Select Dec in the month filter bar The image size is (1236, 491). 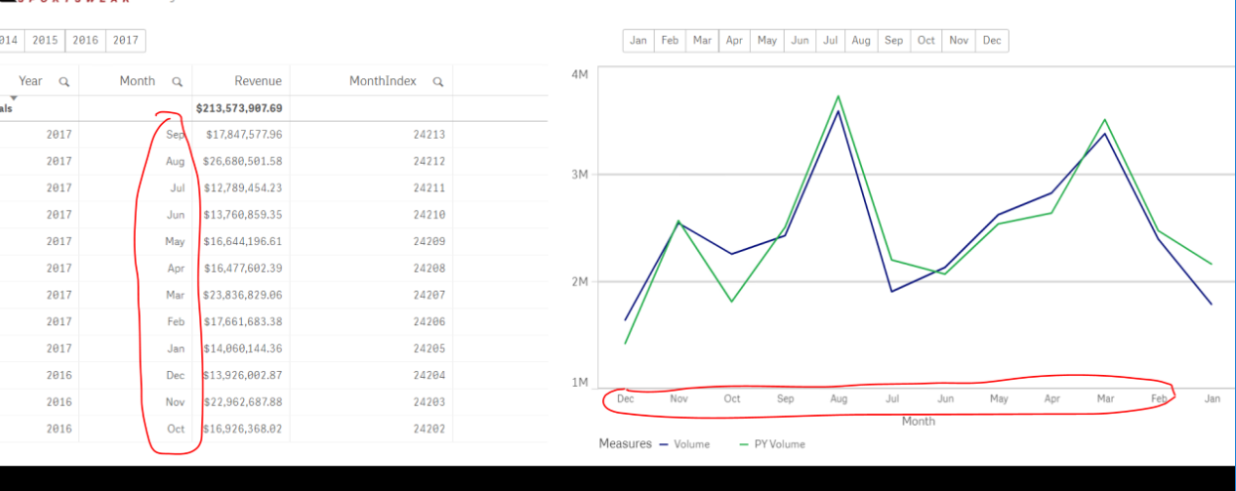coord(992,41)
